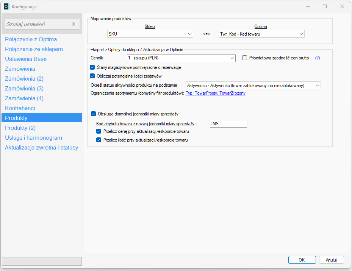Open Usługa i harmonogram section
This screenshot has width=352, height=271.
click(33, 138)
